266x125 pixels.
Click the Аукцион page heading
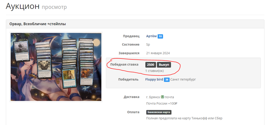[23, 6]
